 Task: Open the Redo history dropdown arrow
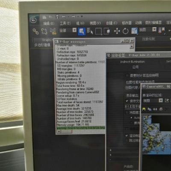pos(78,17)
